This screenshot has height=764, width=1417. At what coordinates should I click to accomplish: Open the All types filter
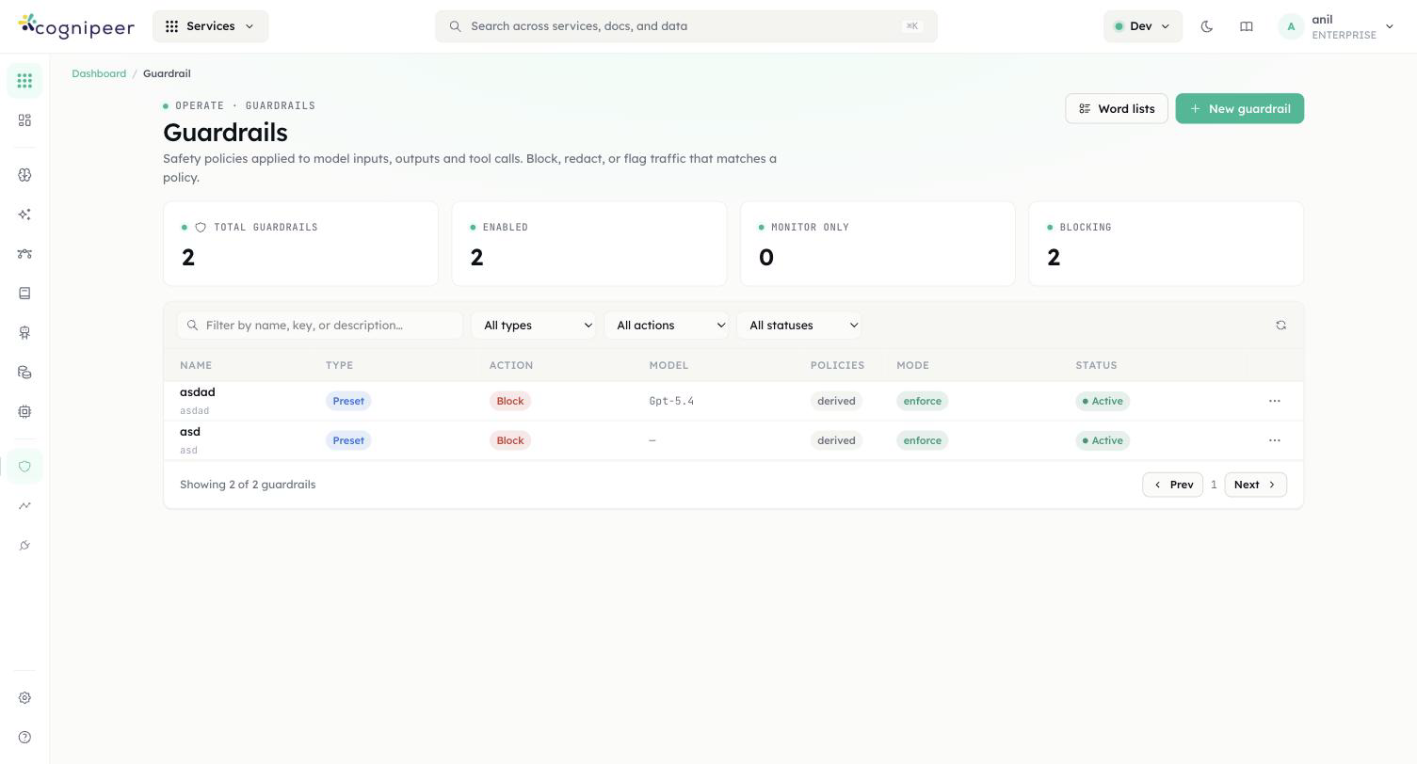click(x=533, y=326)
